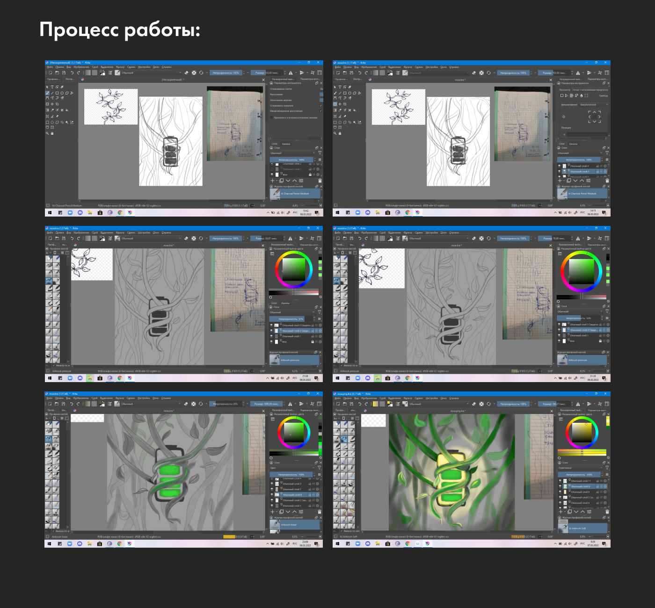The image size is (655, 608).
Task: Switch to 'Каналы' tab in the middle-left screenshot
Action: [x=285, y=303]
